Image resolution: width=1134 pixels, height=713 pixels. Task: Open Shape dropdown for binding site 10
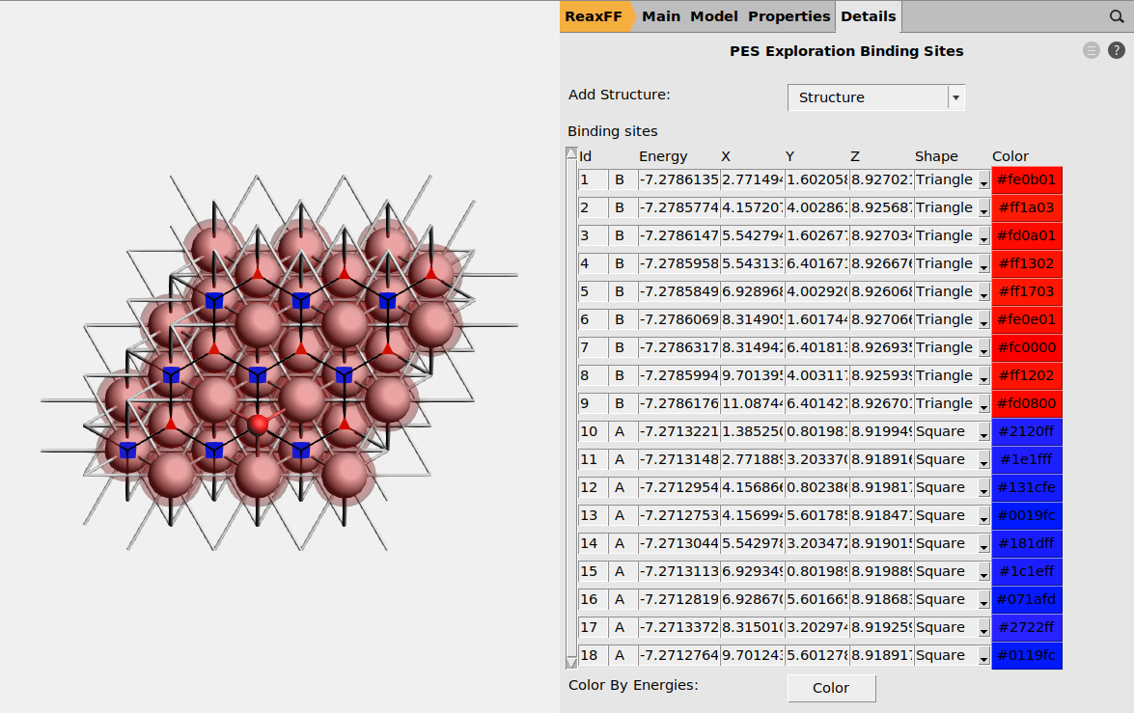tap(983, 432)
